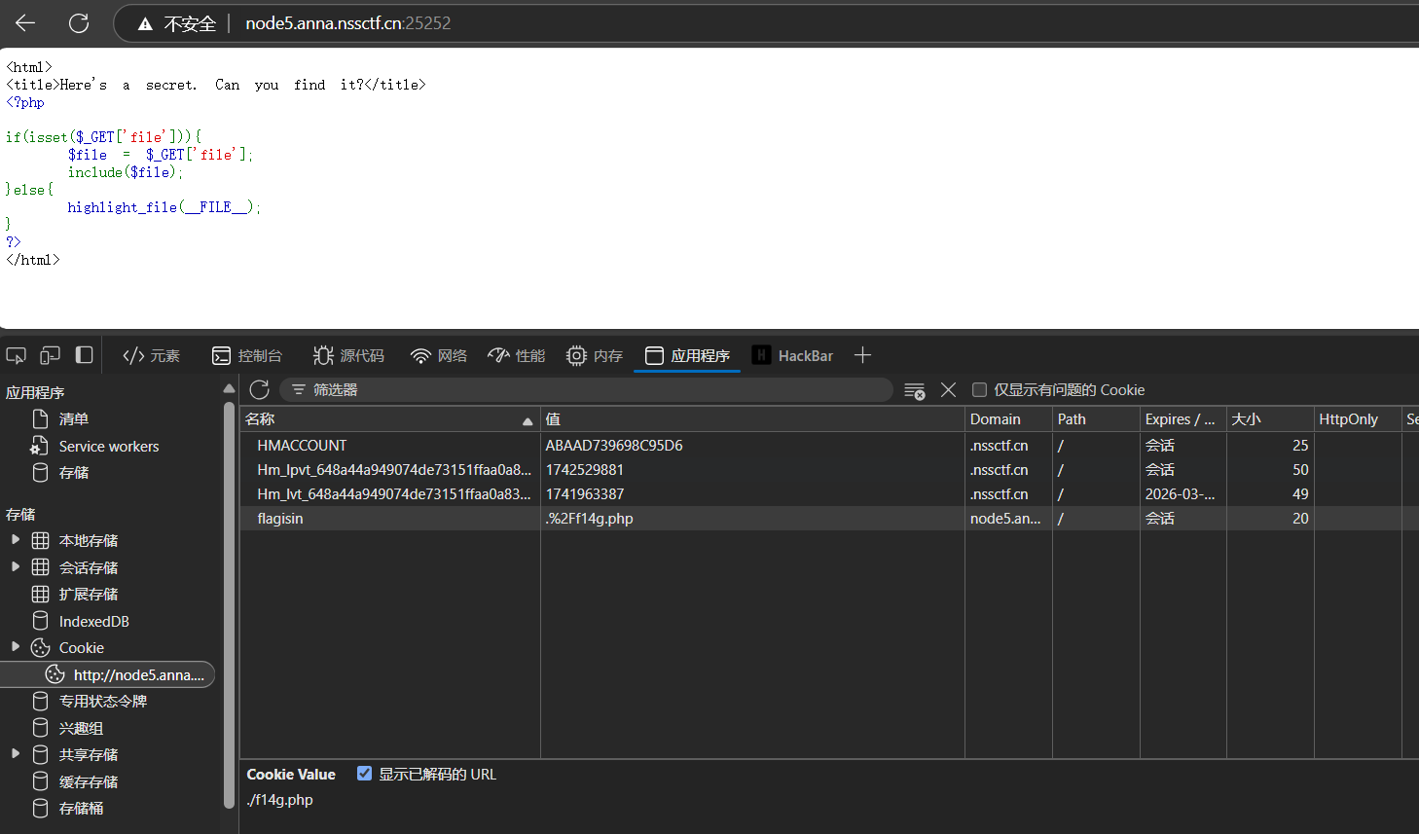Reload the page with the refresh icon
This screenshot has width=1419, height=834.
coord(79,23)
